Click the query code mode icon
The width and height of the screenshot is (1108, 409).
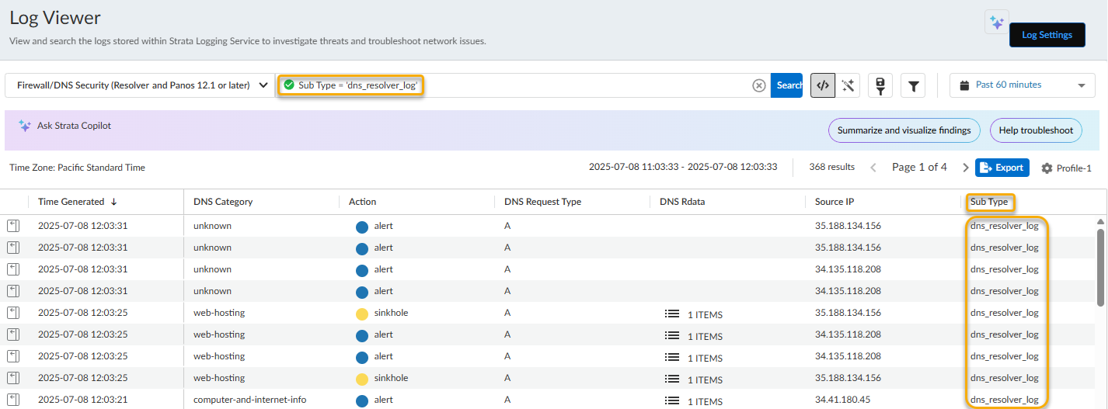pos(823,85)
